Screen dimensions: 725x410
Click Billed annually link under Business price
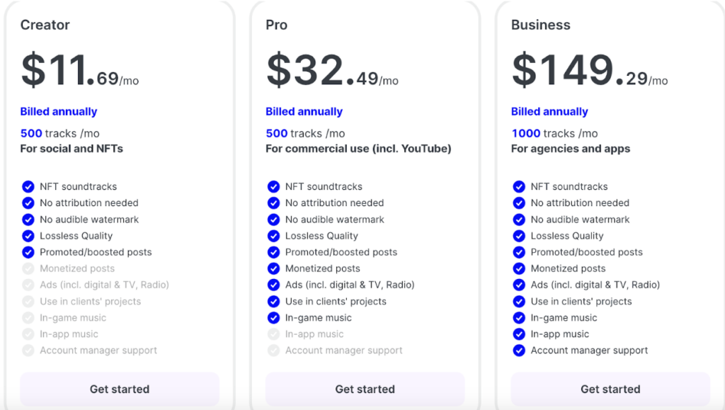pos(549,111)
